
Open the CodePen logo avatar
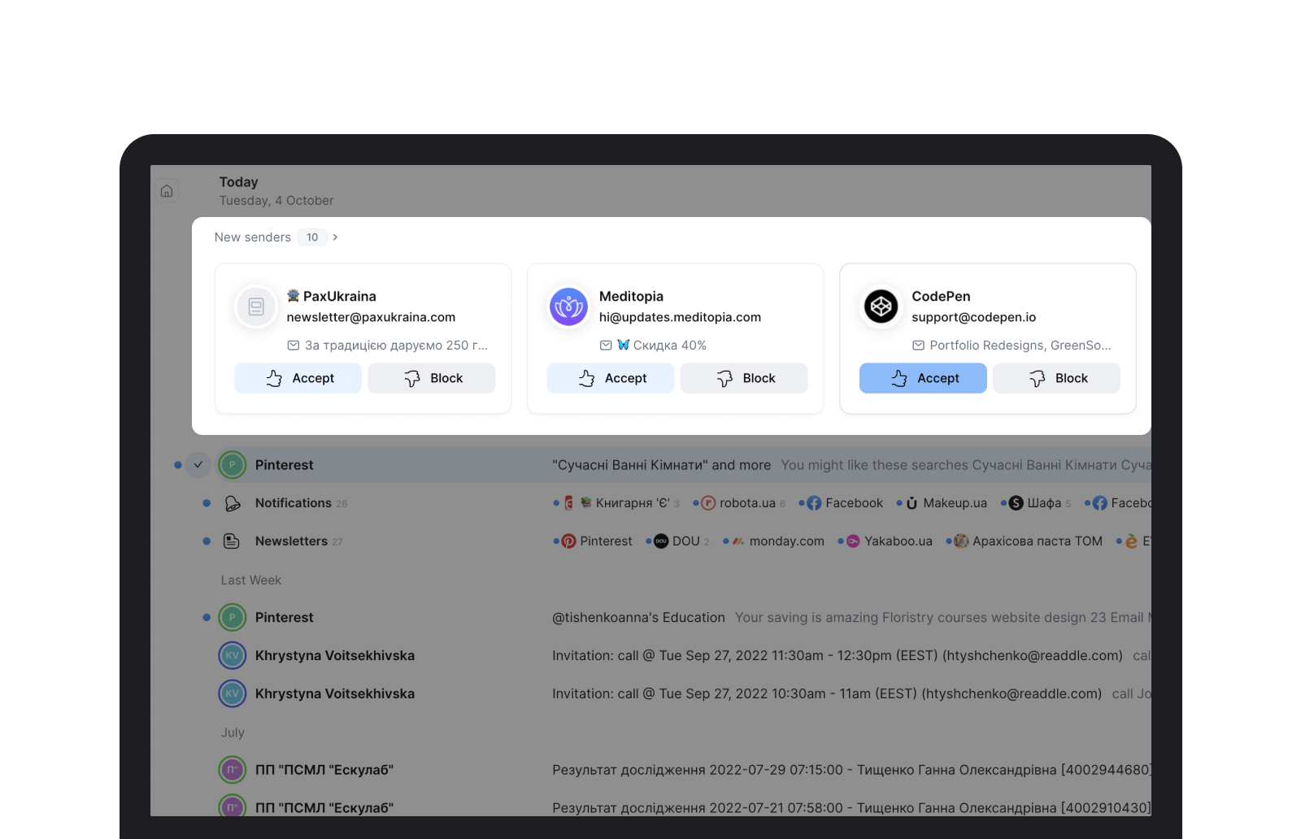[x=881, y=306]
